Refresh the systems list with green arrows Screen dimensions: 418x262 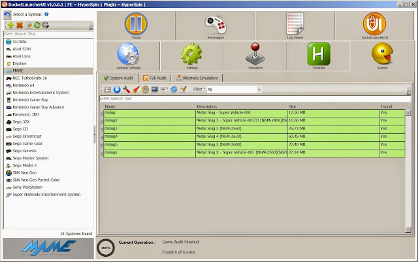click(37, 25)
